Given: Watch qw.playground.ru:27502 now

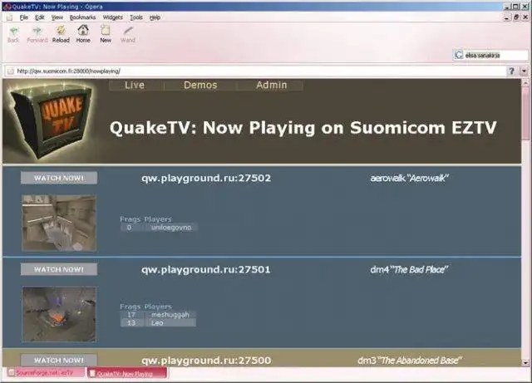Looking at the screenshot, I should (59, 178).
